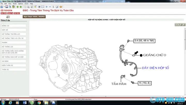Open Google Chrome from the taskbar
The image size is (186, 105).
(39, 103)
